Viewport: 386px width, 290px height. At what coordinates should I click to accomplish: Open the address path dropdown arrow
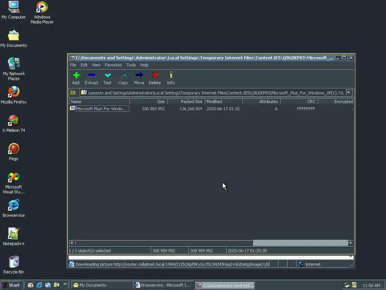tap(349, 93)
